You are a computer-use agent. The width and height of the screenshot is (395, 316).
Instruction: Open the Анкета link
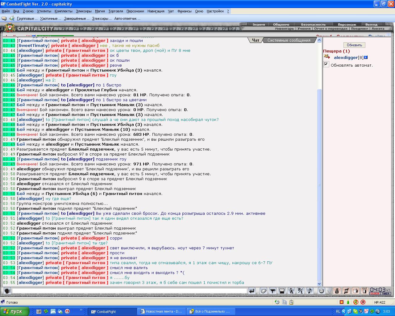point(378,28)
